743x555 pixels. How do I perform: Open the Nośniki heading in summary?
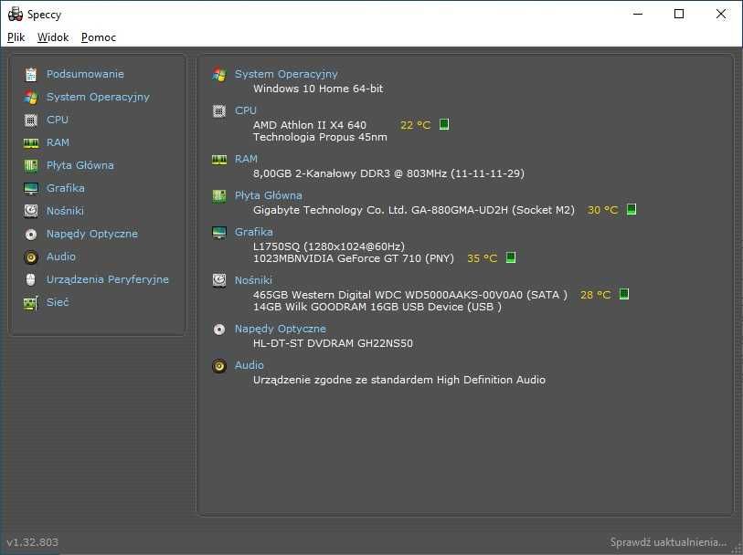[253, 280]
